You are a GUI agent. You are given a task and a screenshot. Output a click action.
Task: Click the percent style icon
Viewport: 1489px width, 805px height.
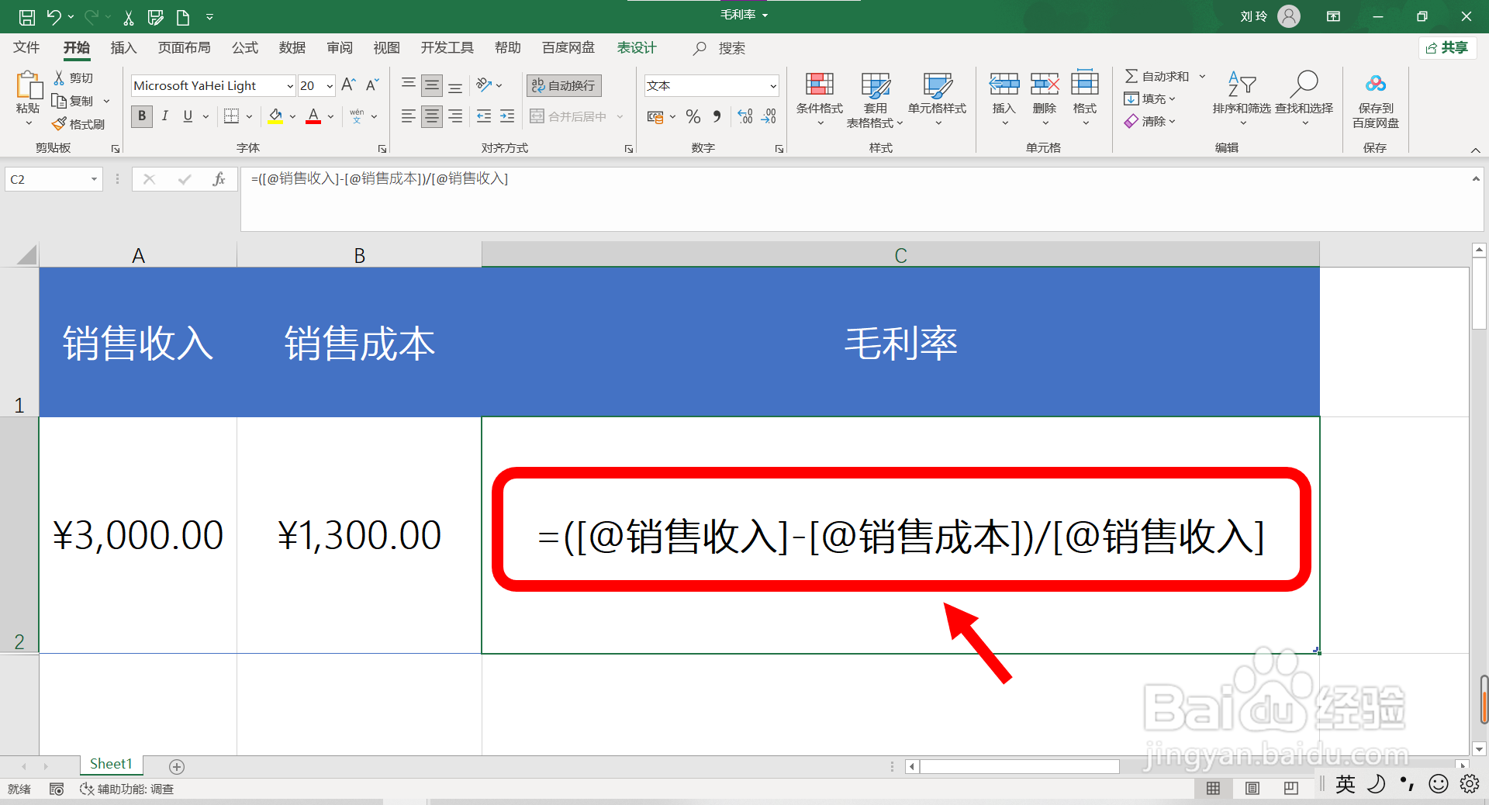coord(693,116)
